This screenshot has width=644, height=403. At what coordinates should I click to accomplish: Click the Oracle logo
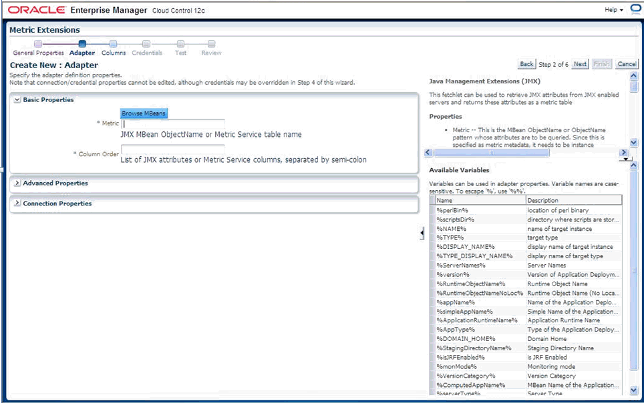click(x=36, y=10)
